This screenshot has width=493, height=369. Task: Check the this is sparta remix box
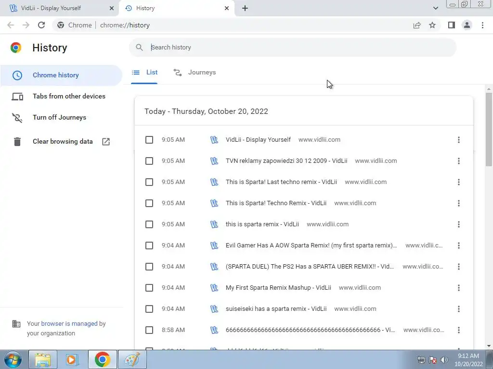pos(149,224)
